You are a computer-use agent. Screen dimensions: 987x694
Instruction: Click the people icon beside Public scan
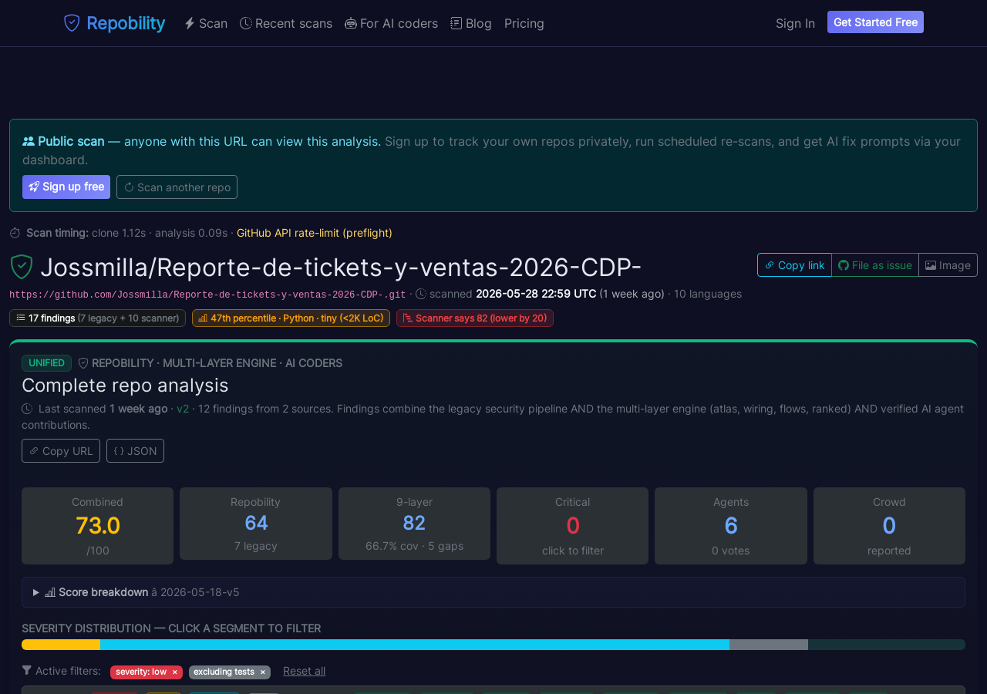[29, 141]
